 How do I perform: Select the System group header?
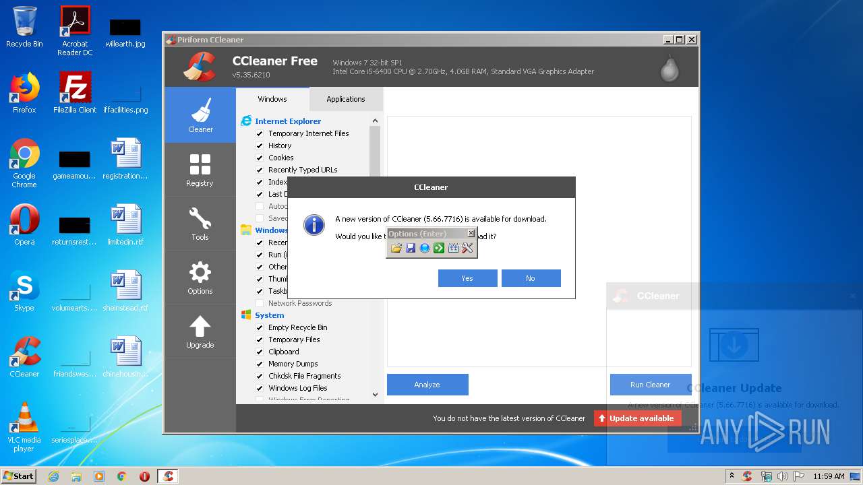click(269, 315)
